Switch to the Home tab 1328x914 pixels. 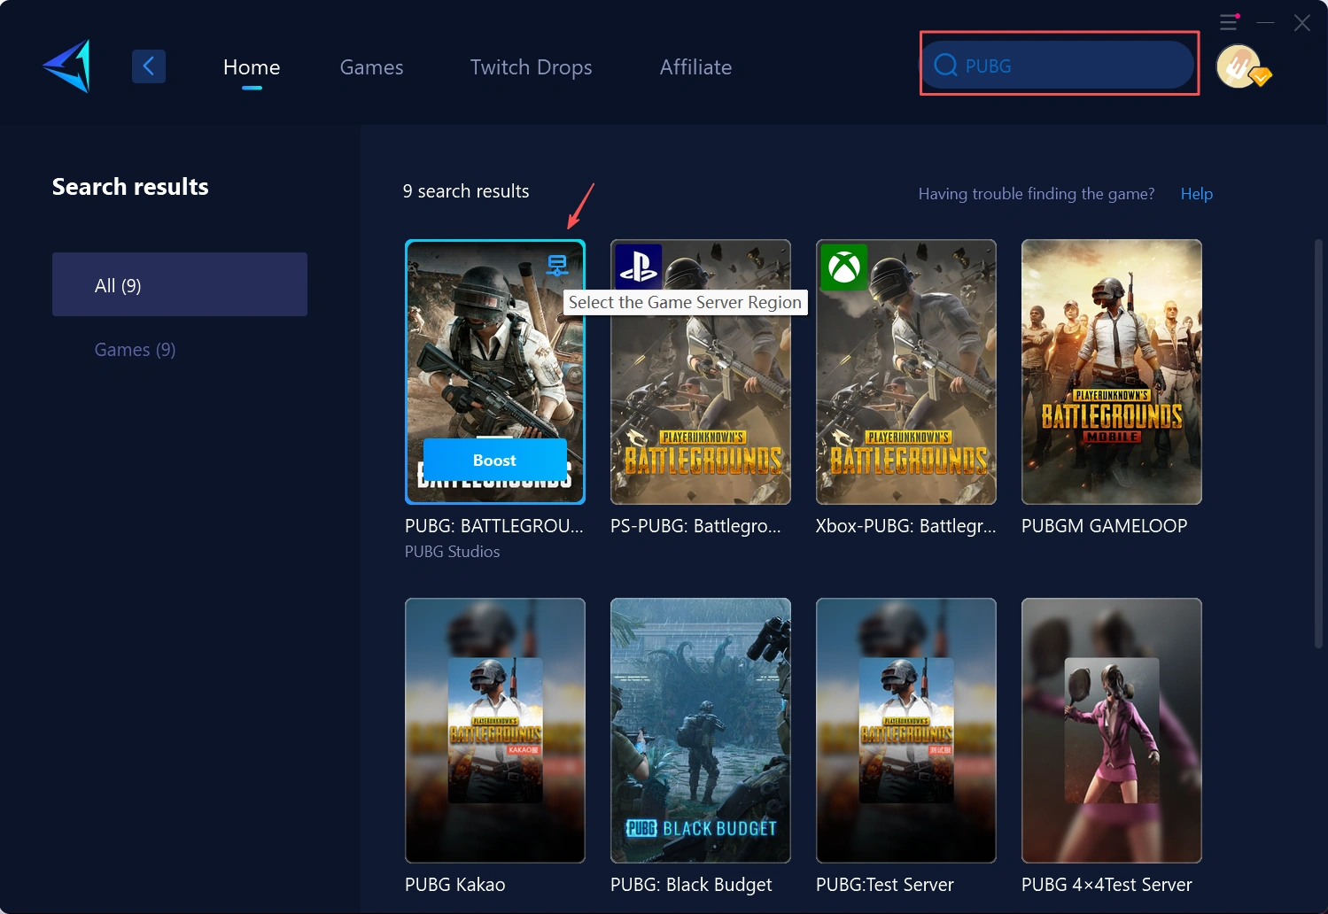(252, 66)
